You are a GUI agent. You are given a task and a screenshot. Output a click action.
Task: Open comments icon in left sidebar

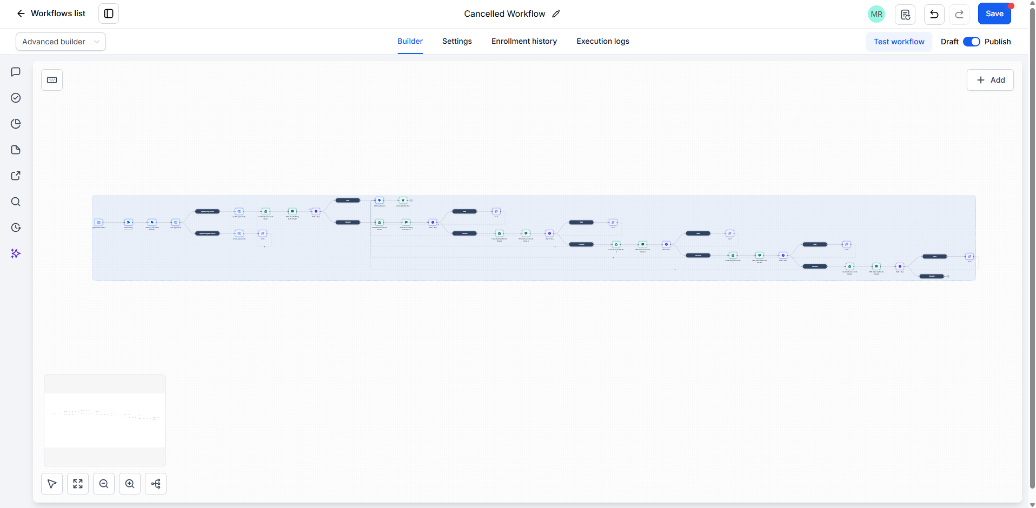pyautogui.click(x=16, y=72)
